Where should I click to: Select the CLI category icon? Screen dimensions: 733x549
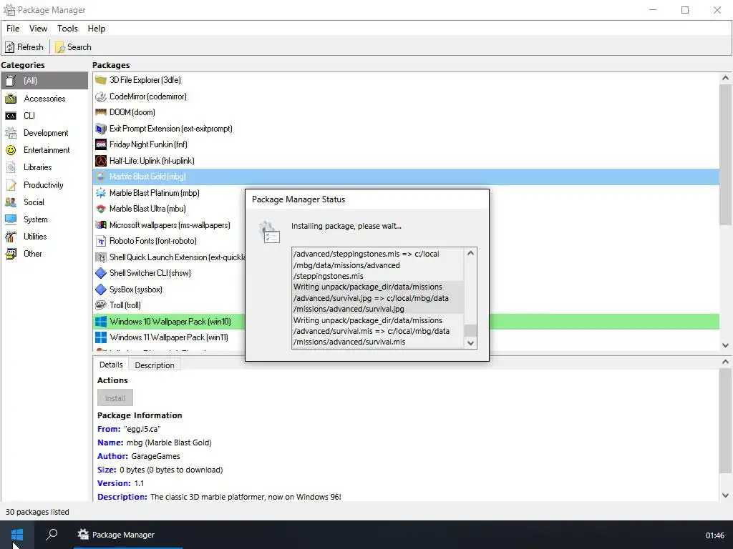[x=11, y=116]
